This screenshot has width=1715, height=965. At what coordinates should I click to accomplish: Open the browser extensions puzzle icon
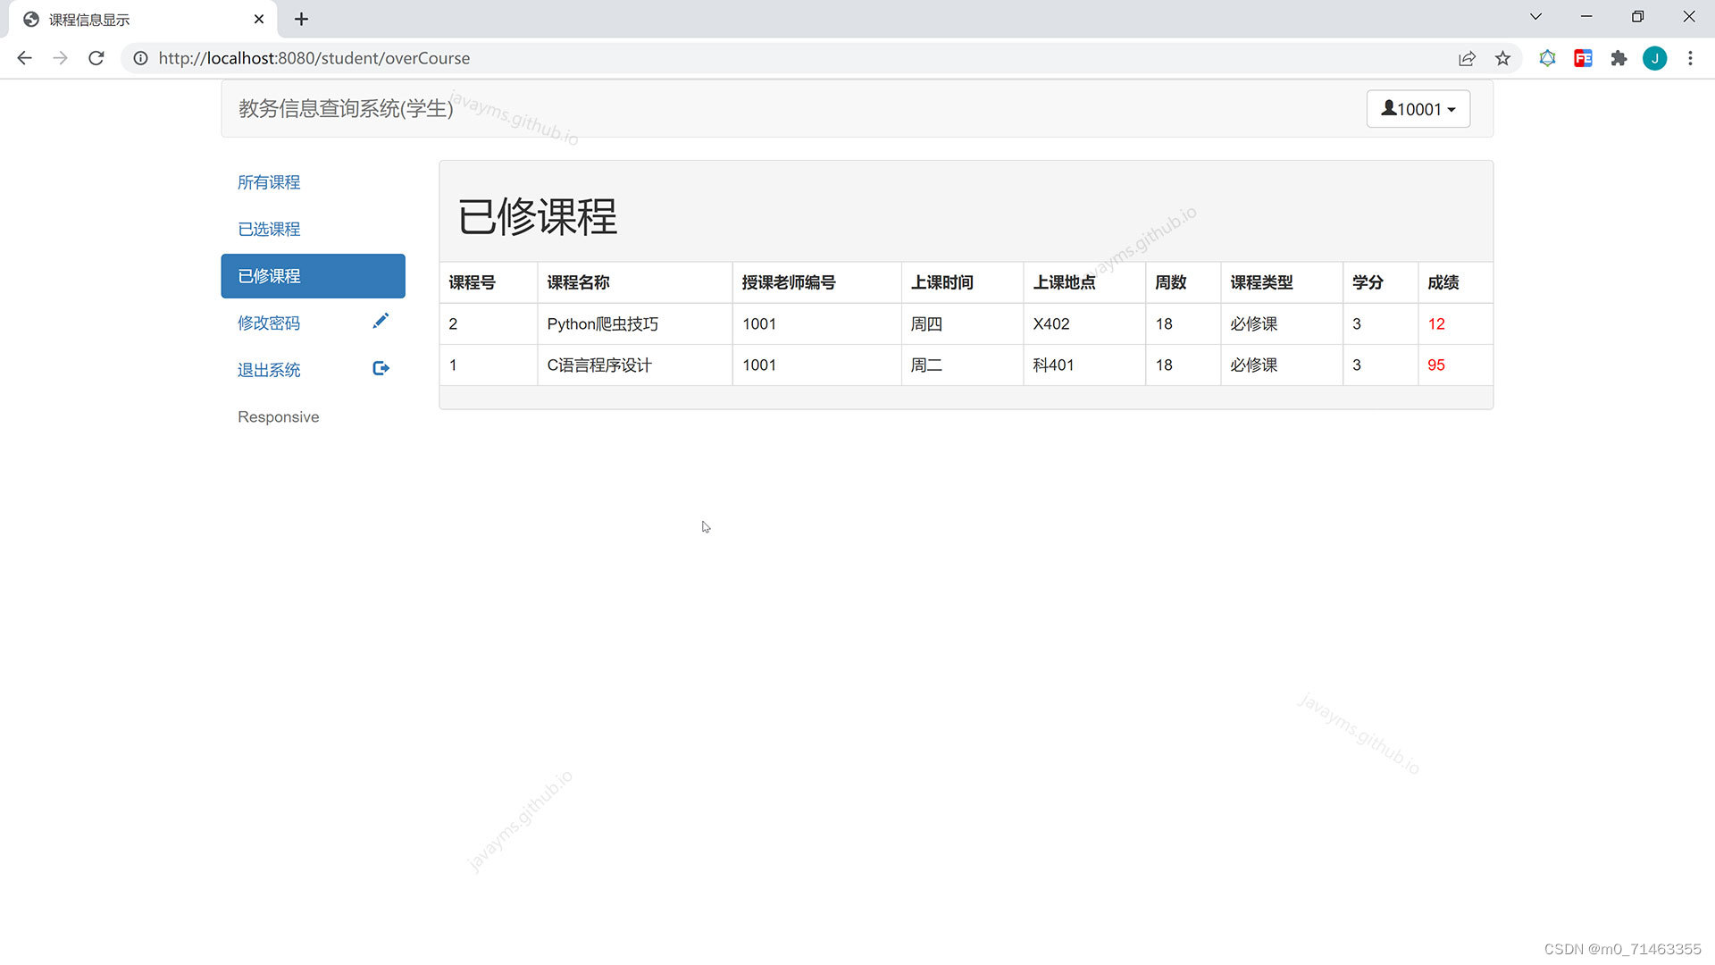click(1619, 58)
